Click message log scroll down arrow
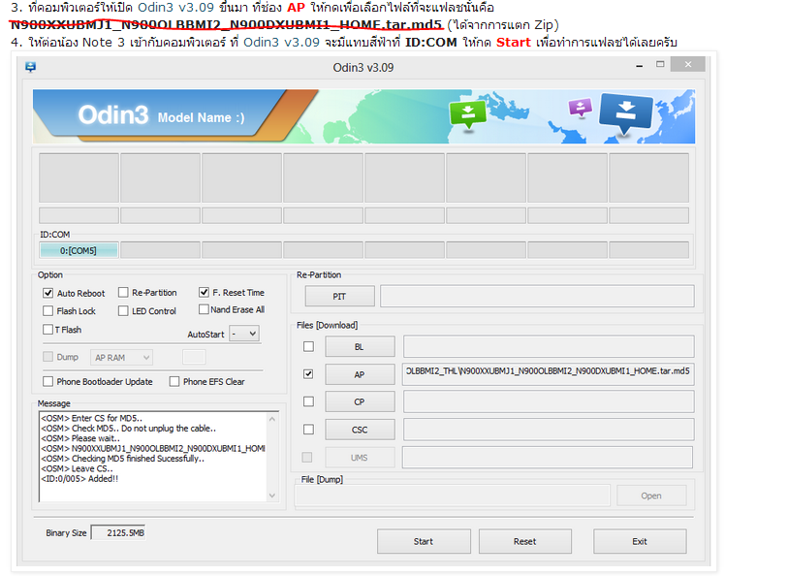Image resolution: width=788 pixels, height=576 pixels. [272, 496]
